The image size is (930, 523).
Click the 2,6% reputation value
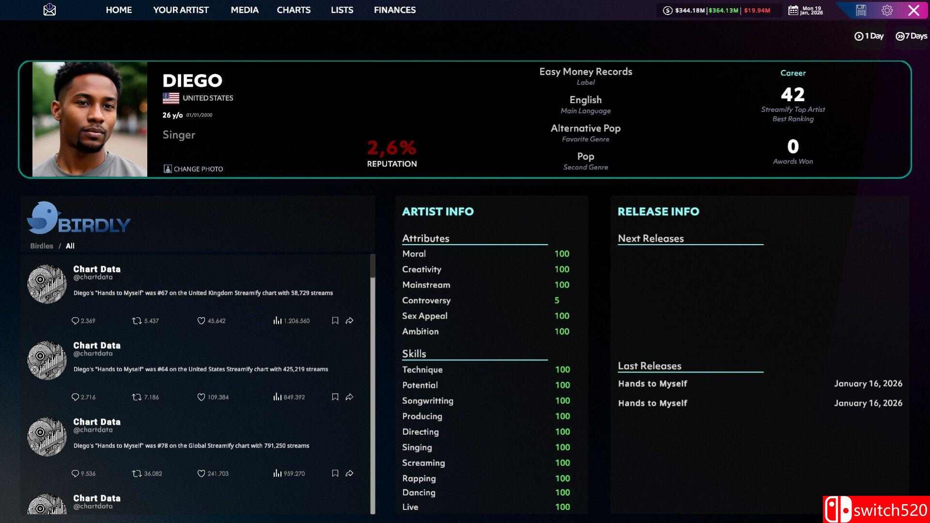pyautogui.click(x=391, y=148)
